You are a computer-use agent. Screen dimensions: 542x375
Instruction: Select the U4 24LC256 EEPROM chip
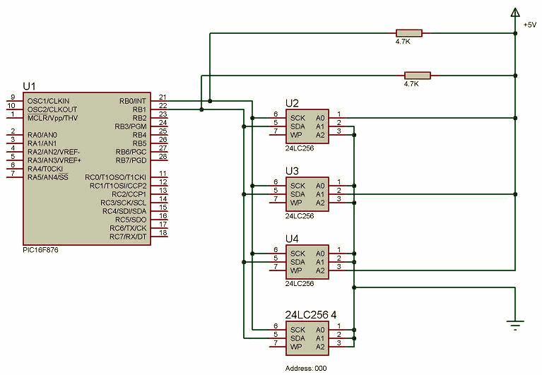[x=307, y=262]
